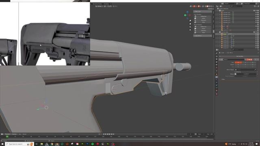Screen dimensions: 260x146
Task: Pin the properties editor context
Action: pos(258,53)
